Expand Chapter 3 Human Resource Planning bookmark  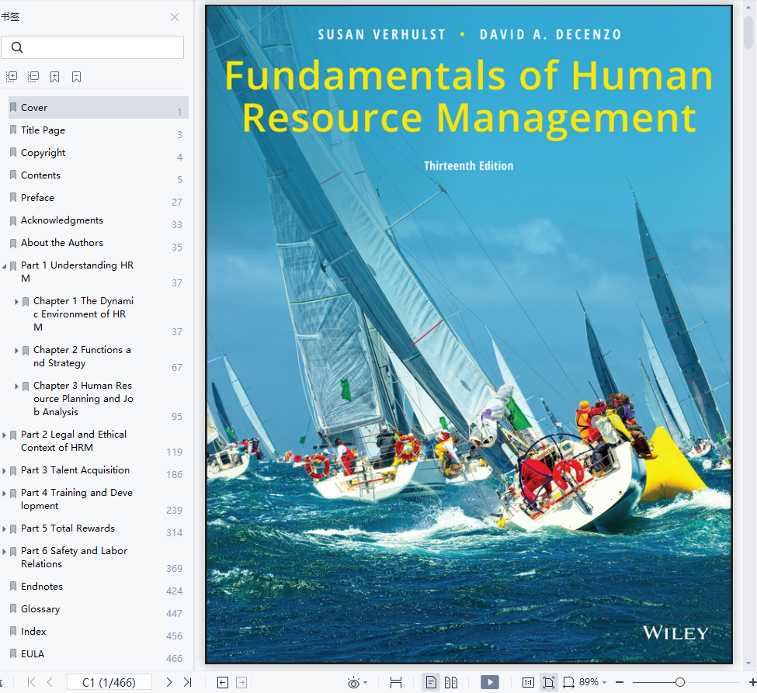click(x=16, y=386)
